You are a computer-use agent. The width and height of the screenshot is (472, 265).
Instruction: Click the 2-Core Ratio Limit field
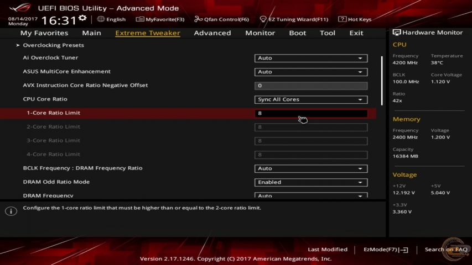pyautogui.click(x=310, y=127)
